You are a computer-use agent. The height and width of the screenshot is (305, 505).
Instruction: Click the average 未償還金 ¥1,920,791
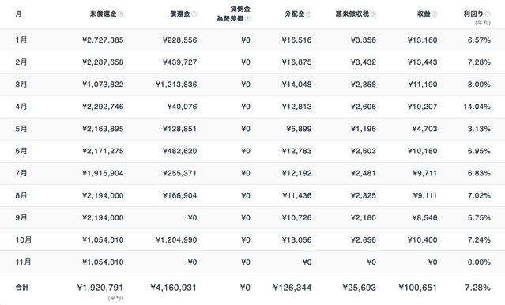click(x=100, y=288)
